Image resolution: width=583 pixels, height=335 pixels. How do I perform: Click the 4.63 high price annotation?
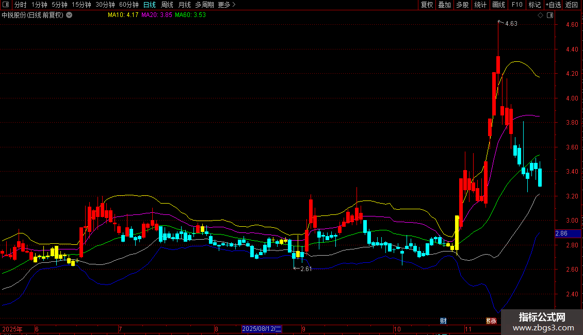511,24
